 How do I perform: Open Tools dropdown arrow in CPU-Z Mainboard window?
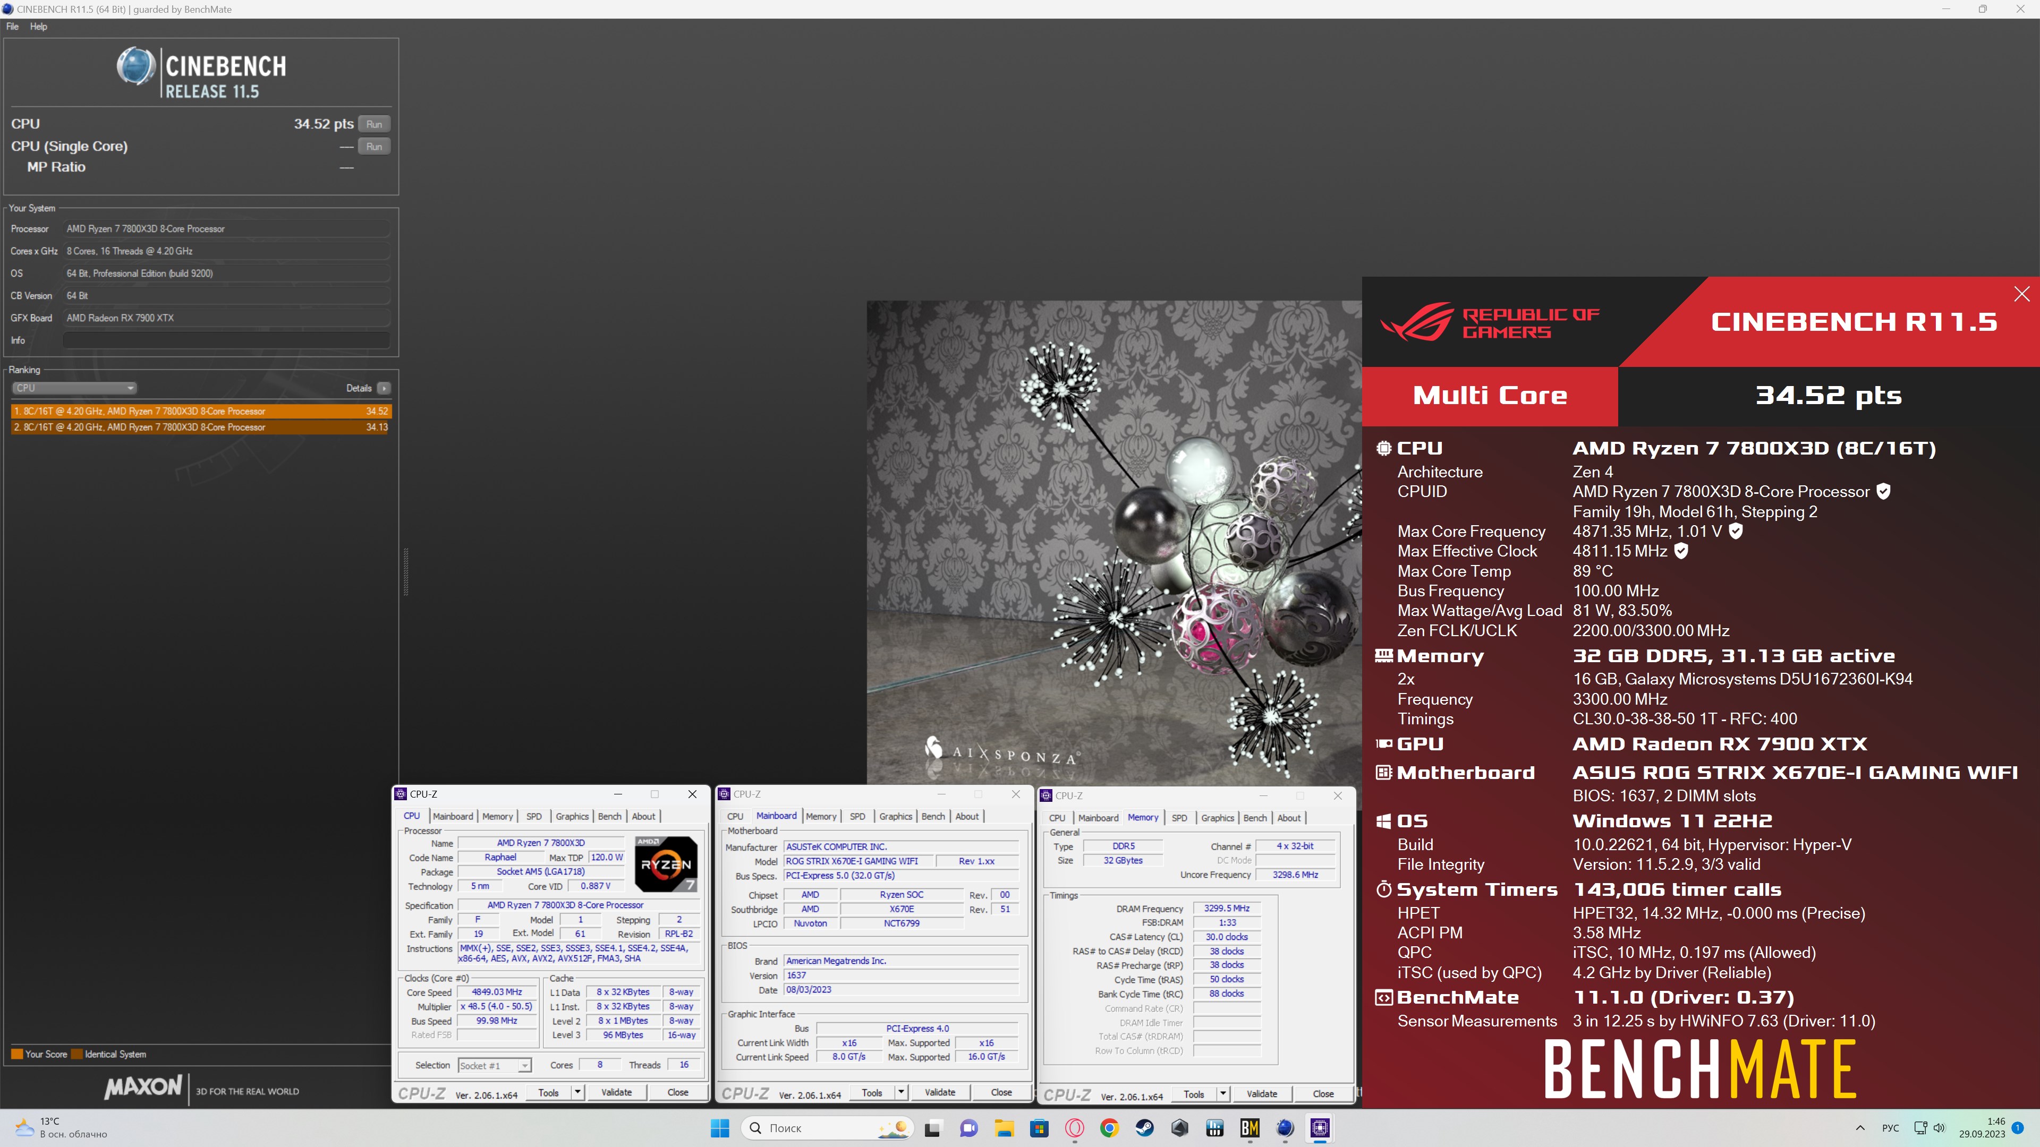pyautogui.click(x=900, y=1092)
